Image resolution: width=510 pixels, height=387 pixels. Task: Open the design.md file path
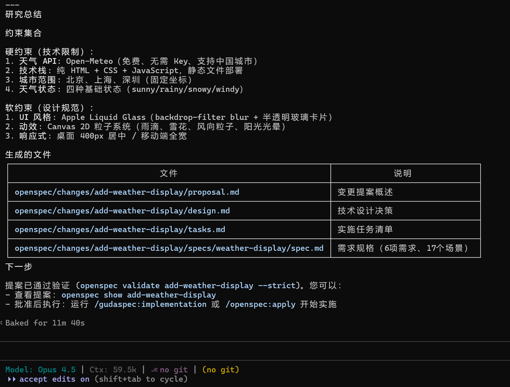[122, 211]
